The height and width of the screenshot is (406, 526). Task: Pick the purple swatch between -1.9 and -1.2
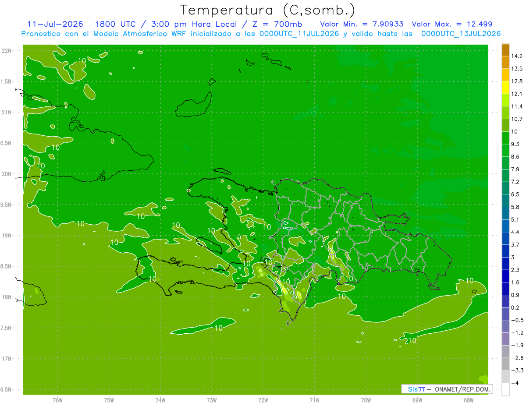[505, 339]
